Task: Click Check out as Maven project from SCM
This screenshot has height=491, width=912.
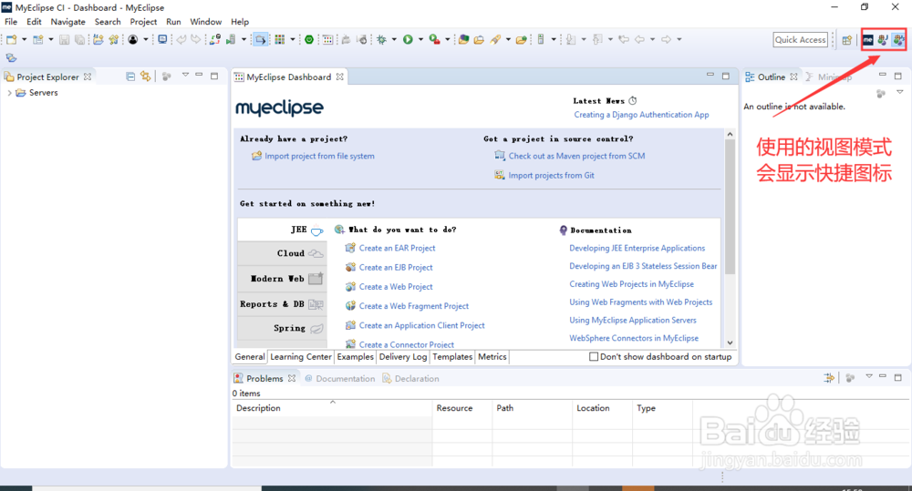Action: pos(576,156)
